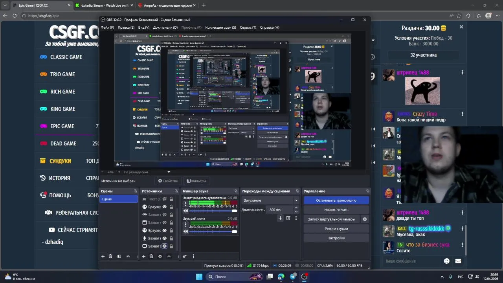This screenshot has width=503, height=283.
Task: Delete the selected source with trash icon
Action: point(151,256)
